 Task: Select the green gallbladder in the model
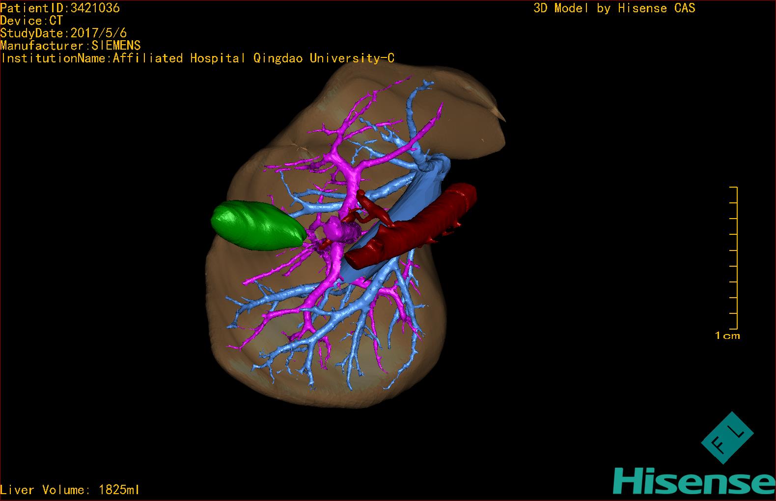click(x=258, y=225)
